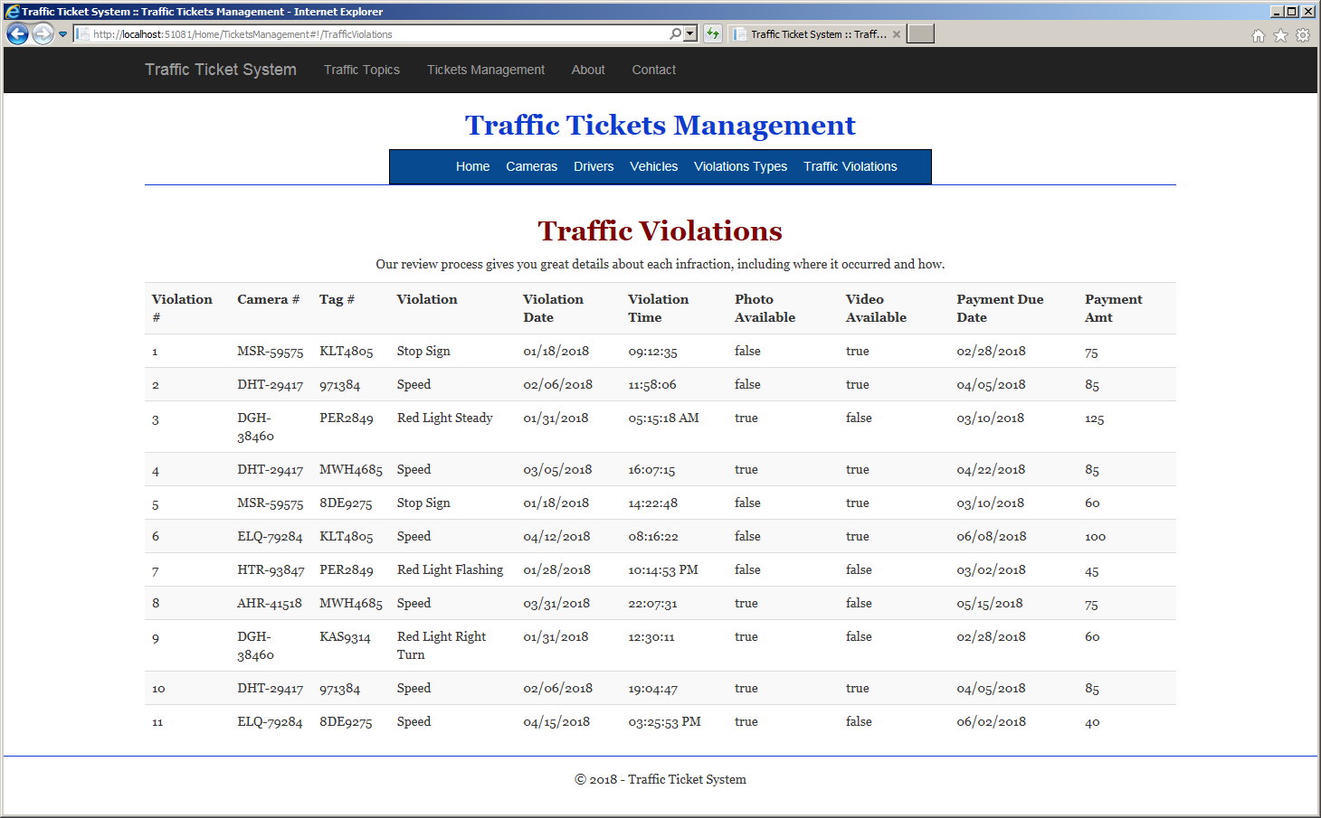Click payment due date 05/15/2018

990,604
